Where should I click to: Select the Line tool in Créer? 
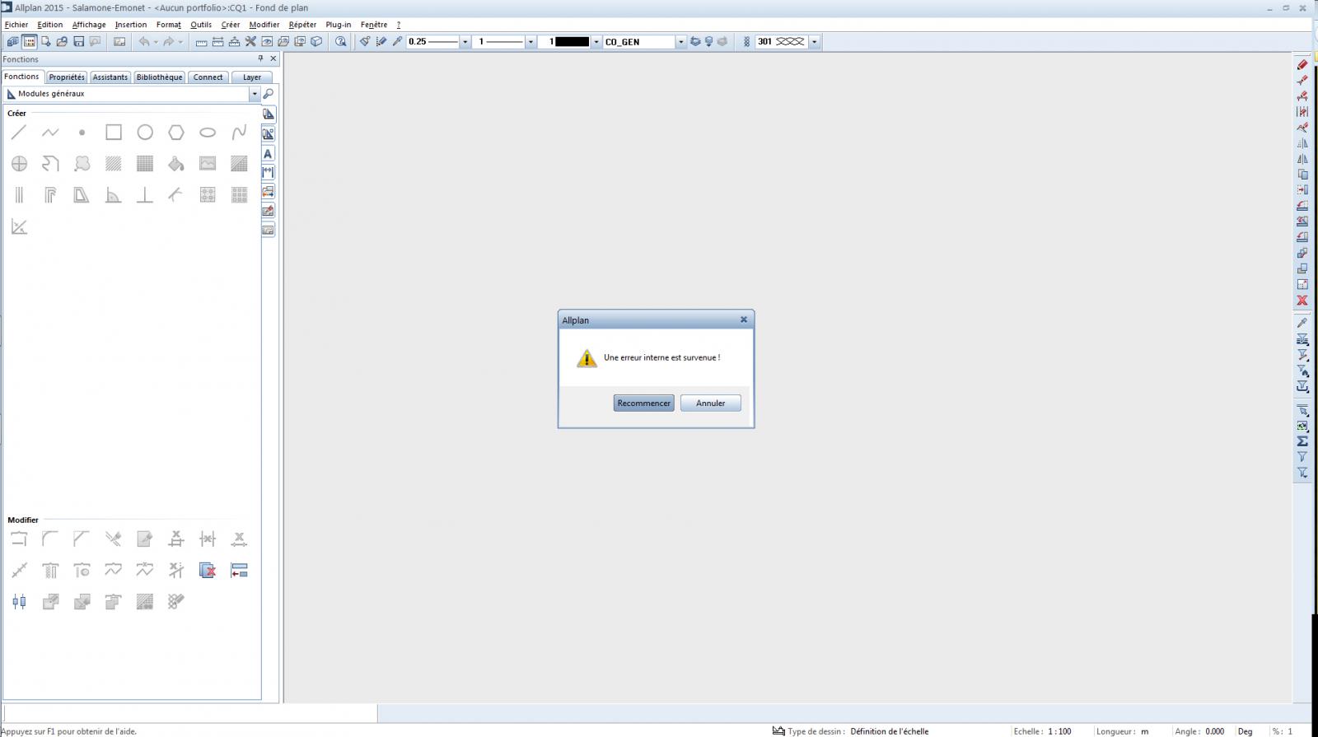[19, 133]
